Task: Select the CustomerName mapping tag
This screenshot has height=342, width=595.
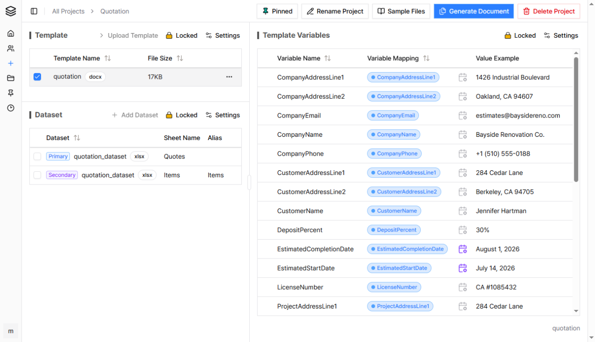Action: 394,211
